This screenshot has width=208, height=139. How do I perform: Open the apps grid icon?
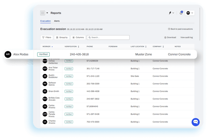[x=43, y=13]
